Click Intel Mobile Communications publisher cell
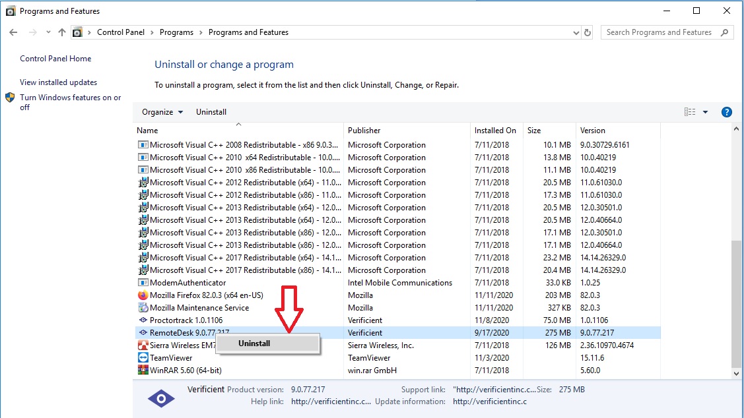This screenshot has width=744, height=418. (x=400, y=282)
